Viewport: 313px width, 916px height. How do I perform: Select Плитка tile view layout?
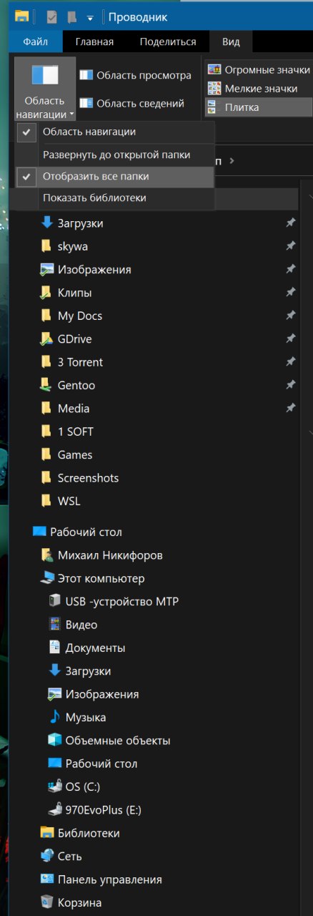point(259,107)
